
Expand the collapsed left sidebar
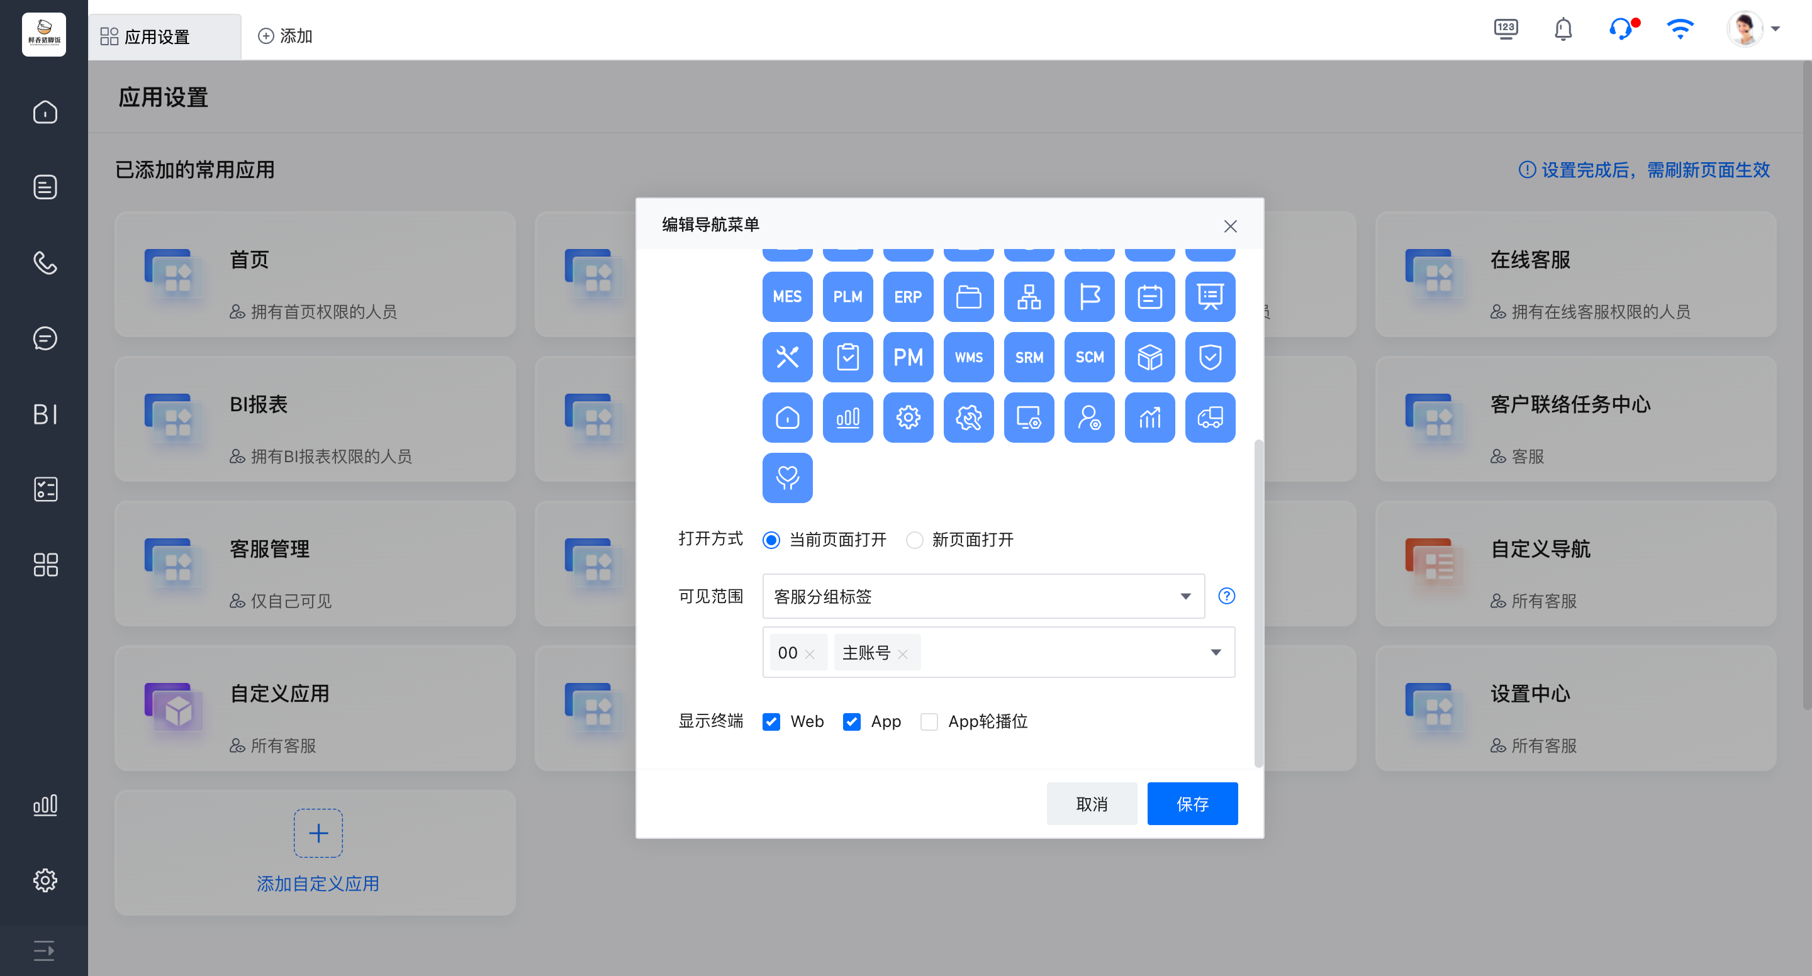[x=43, y=951]
